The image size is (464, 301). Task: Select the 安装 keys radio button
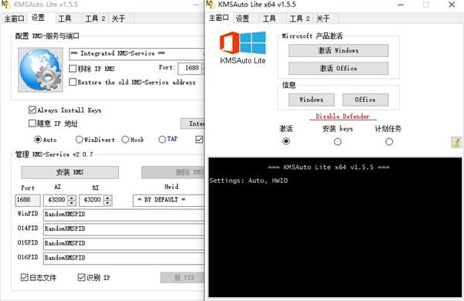(337, 141)
